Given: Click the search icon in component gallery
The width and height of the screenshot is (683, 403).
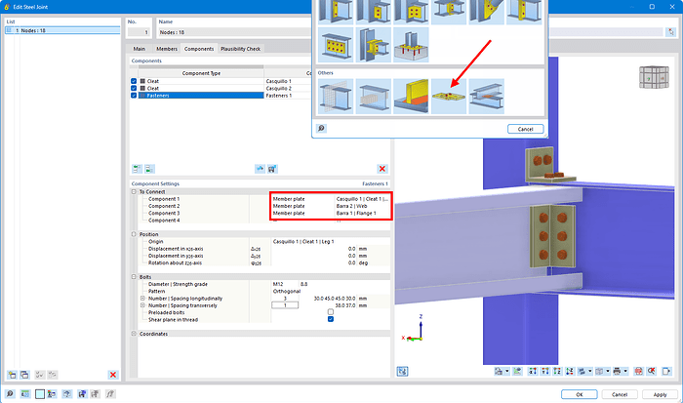Looking at the screenshot, I should click(x=321, y=129).
